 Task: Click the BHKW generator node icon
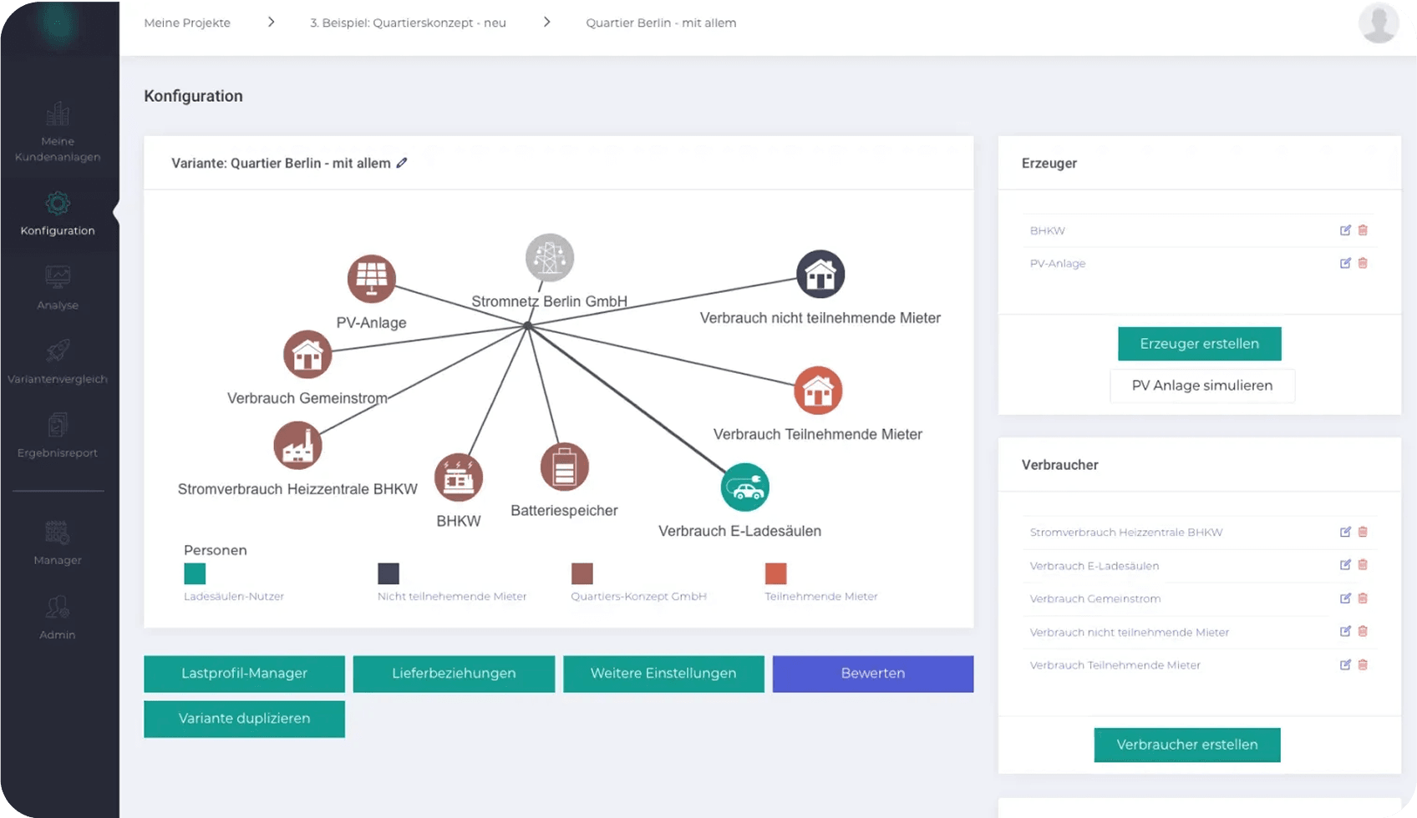click(458, 478)
